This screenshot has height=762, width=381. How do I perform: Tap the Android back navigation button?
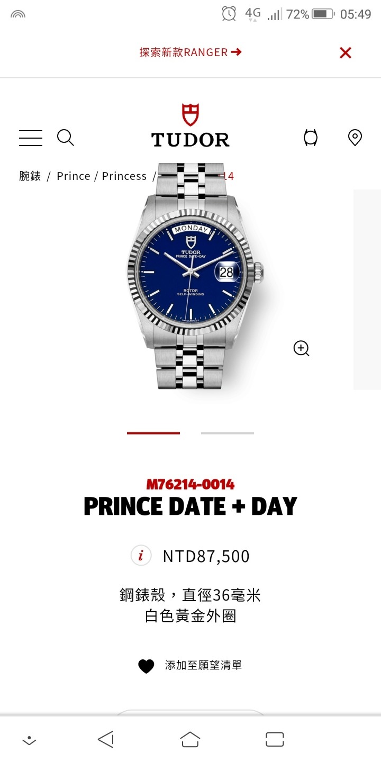pyautogui.click(x=106, y=739)
